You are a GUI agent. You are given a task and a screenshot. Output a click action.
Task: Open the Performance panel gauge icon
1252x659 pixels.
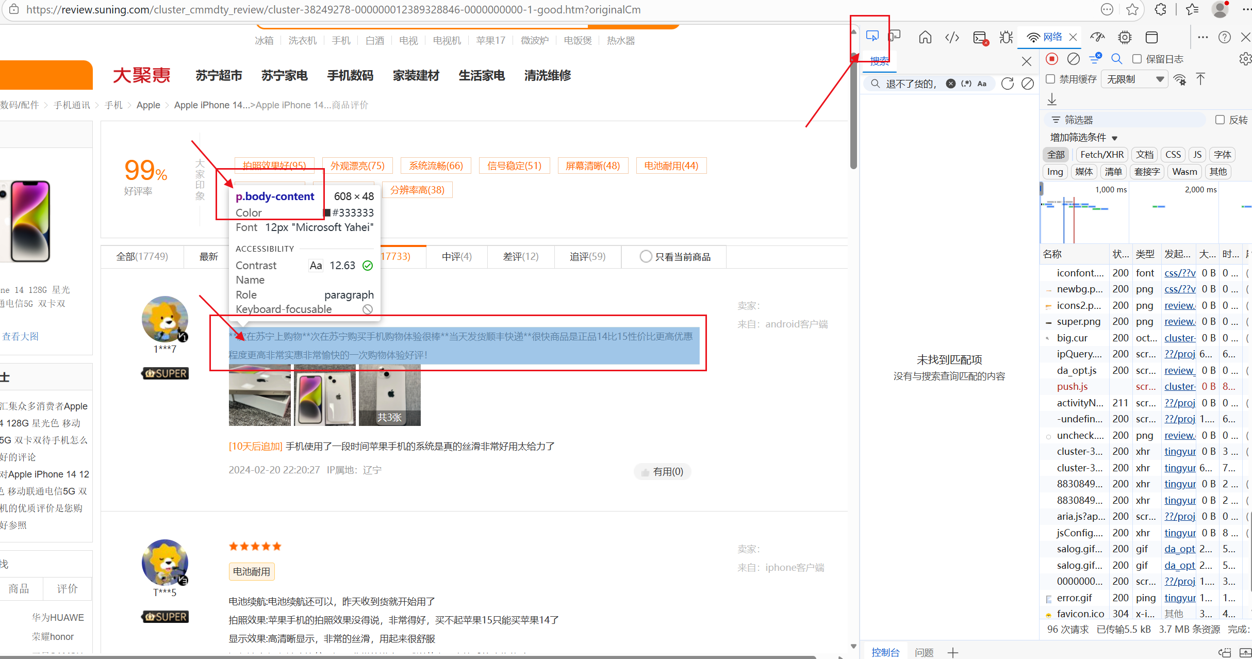coord(1097,37)
